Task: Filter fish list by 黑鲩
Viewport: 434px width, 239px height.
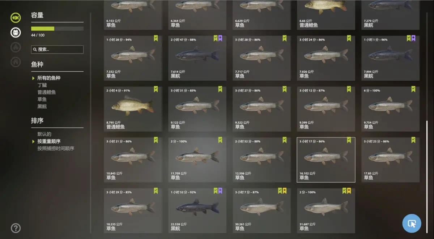Action: 42,107
